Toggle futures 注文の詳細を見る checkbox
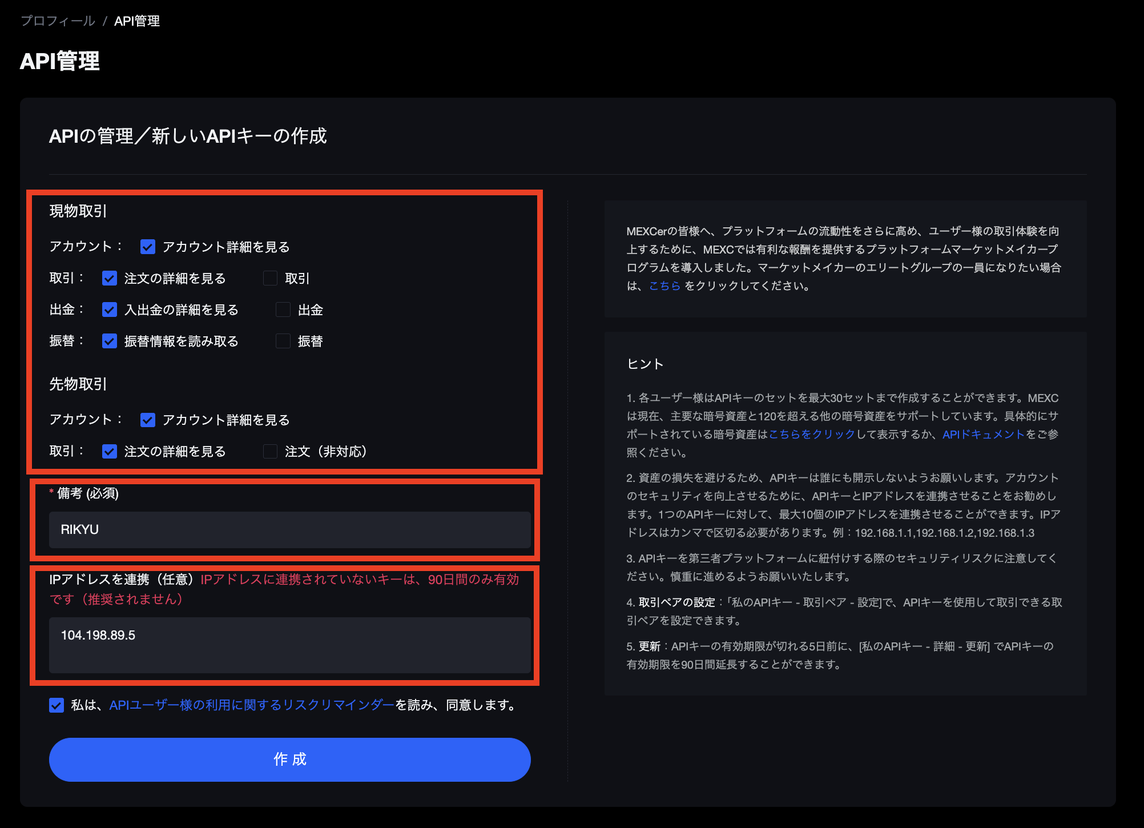 tap(110, 451)
